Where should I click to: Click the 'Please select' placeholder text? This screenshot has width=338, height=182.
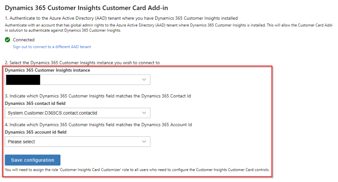(21, 142)
